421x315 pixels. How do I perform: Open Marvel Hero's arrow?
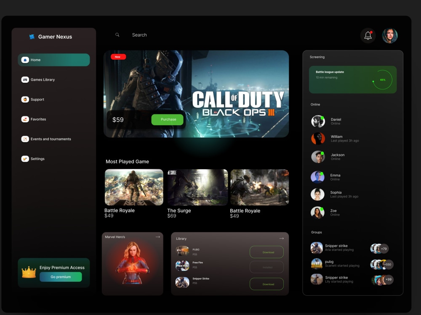click(x=158, y=237)
